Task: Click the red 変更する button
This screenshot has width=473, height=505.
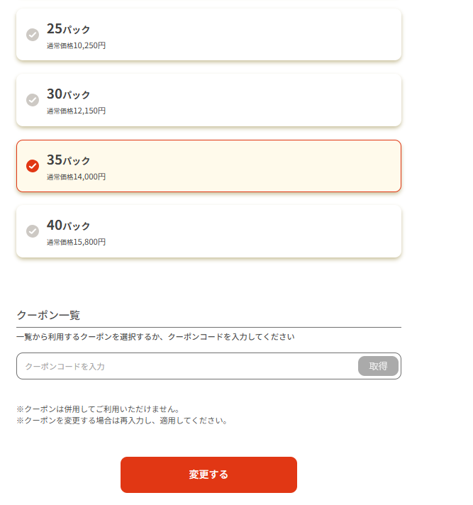Action: coord(208,475)
